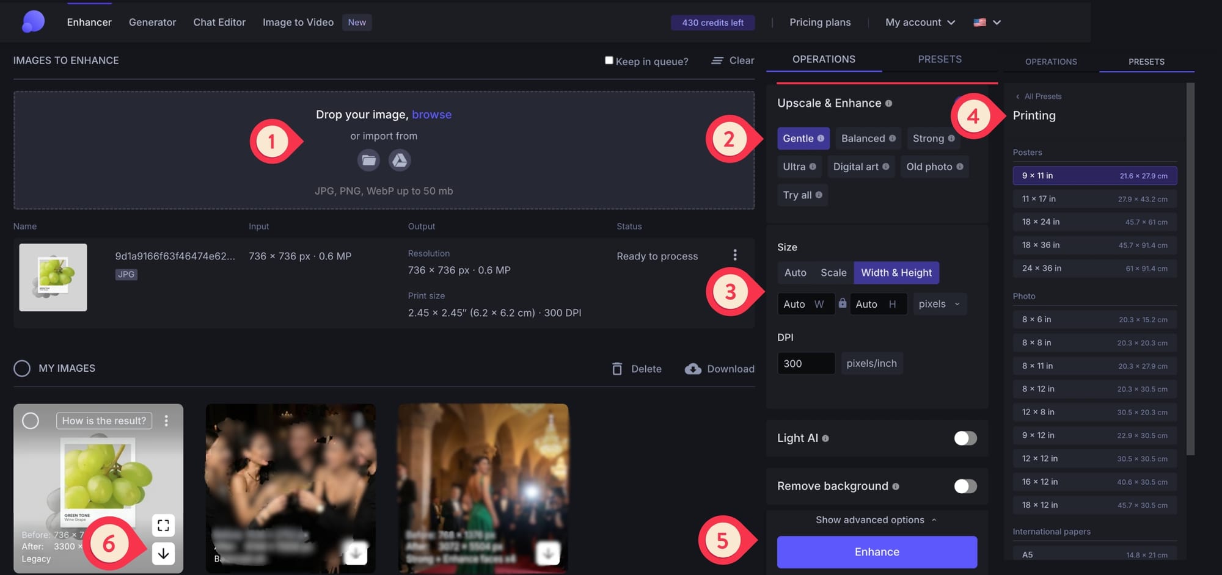1222x575 pixels.
Task: Click the browse link to upload an image
Action: [432, 114]
